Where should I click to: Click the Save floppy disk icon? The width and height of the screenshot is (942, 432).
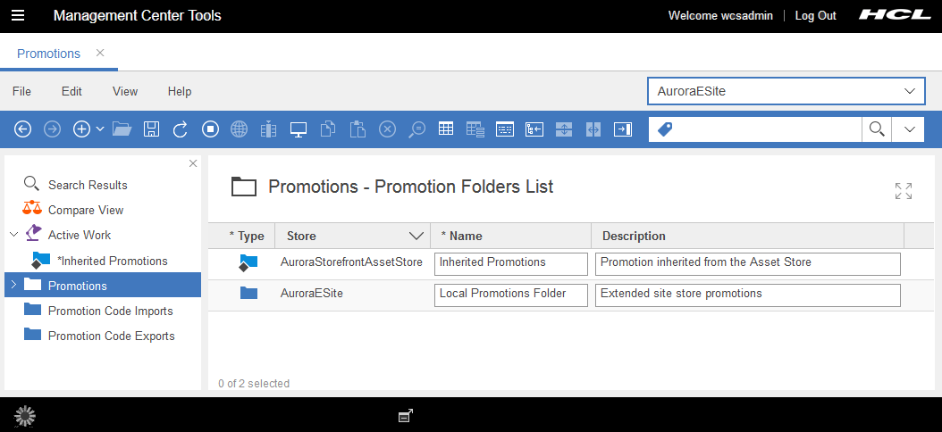(151, 129)
